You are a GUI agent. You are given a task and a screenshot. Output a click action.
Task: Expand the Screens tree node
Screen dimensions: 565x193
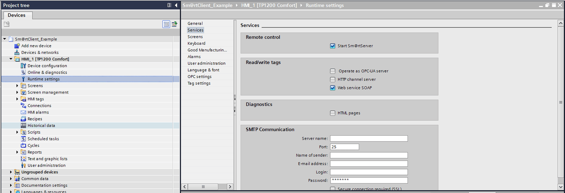tap(17, 86)
